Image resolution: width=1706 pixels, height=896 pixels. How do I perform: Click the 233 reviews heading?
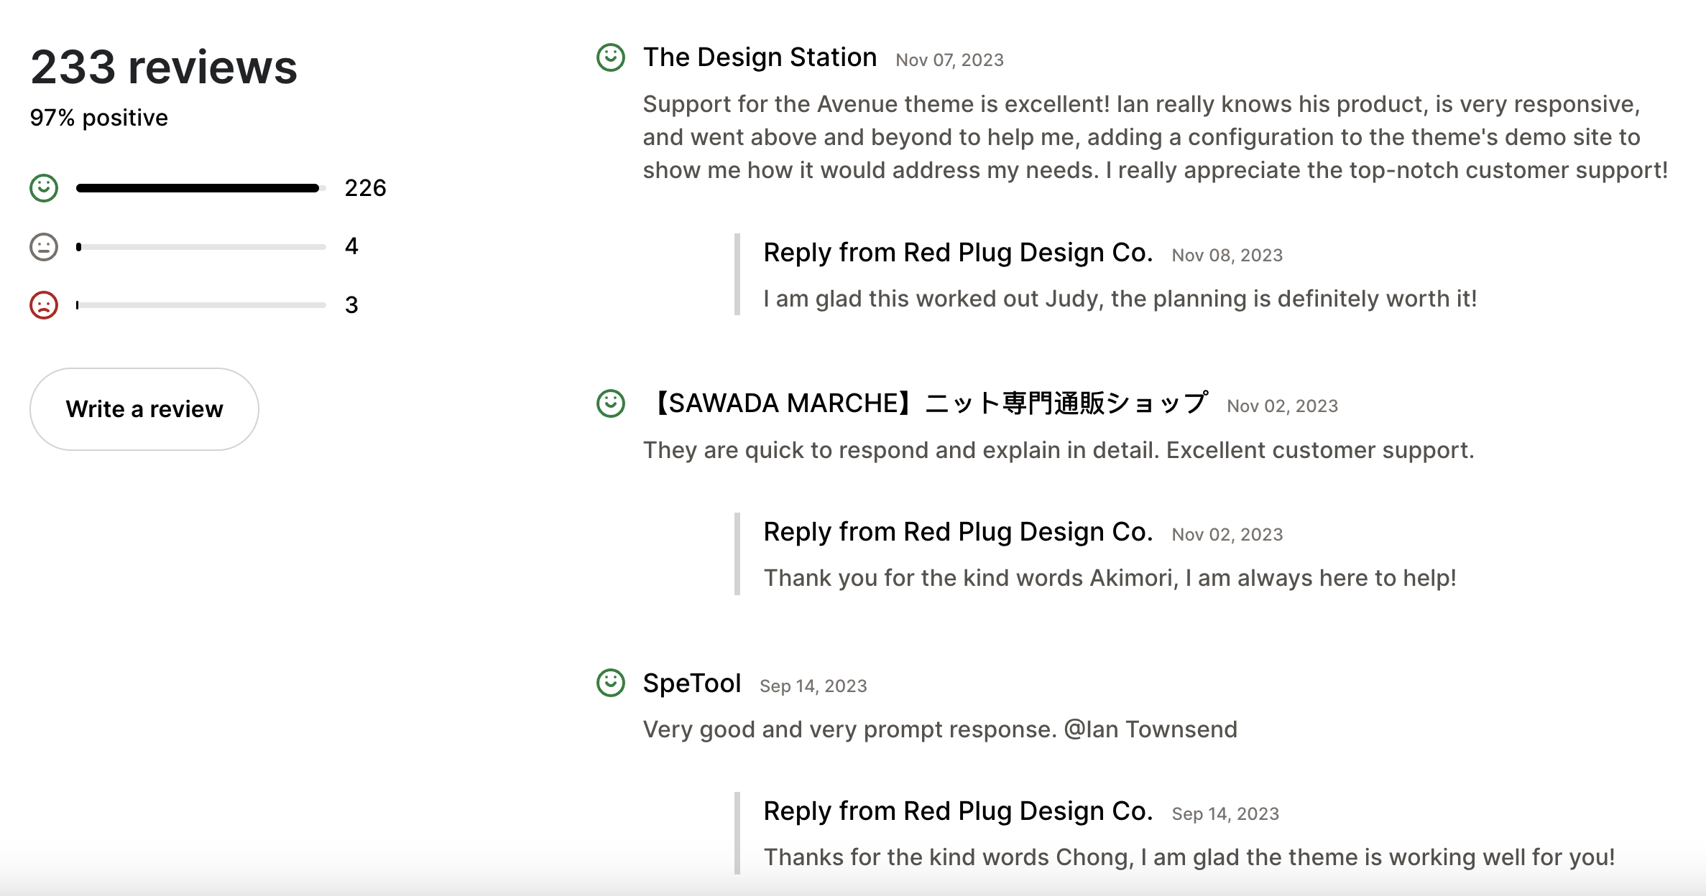pyautogui.click(x=164, y=67)
